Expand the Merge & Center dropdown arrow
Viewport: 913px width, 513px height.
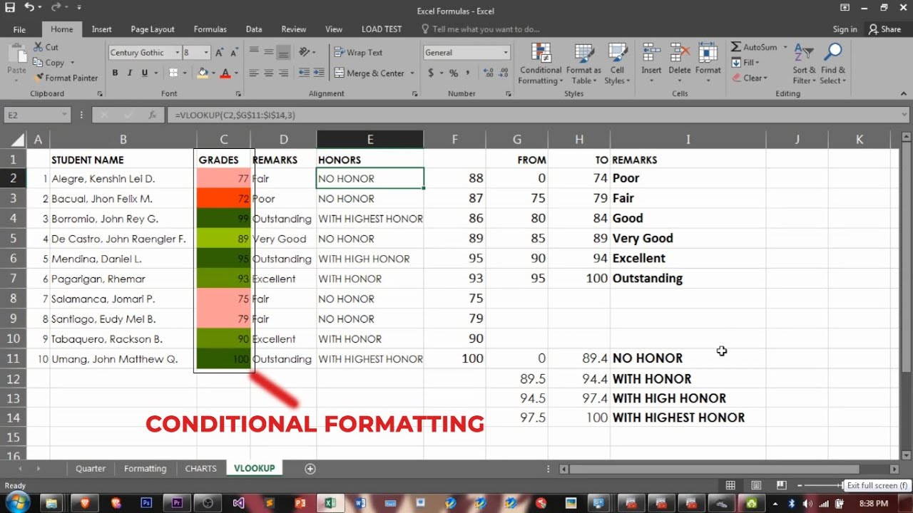pyautogui.click(x=412, y=73)
